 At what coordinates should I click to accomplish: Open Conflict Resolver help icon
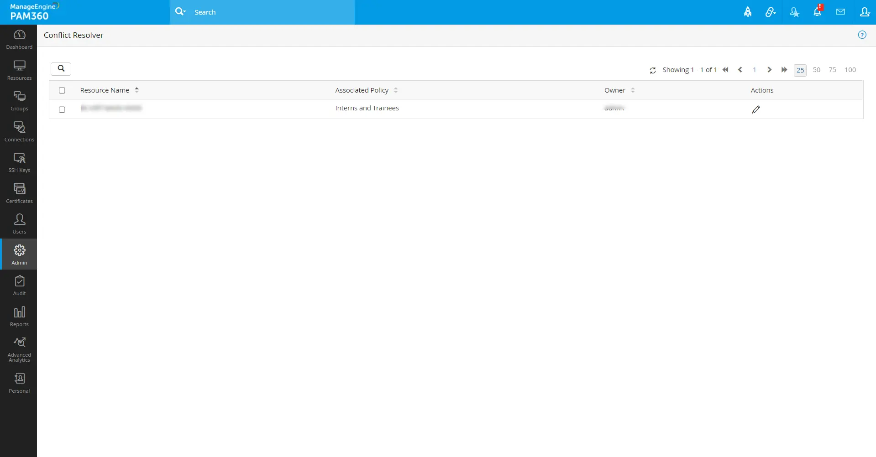coord(862,35)
